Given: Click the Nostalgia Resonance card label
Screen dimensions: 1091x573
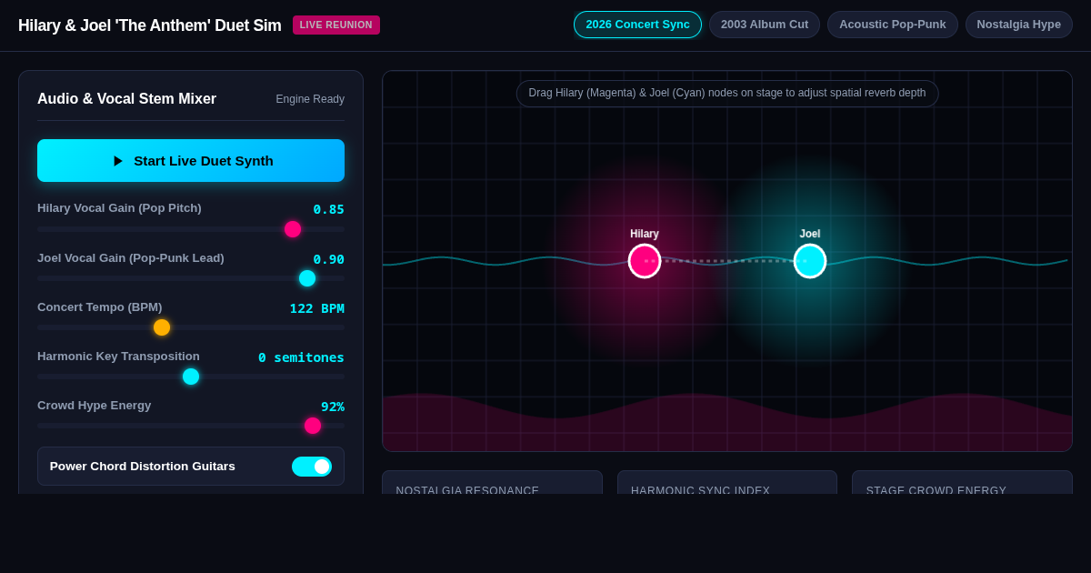Looking at the screenshot, I should (x=467, y=489).
